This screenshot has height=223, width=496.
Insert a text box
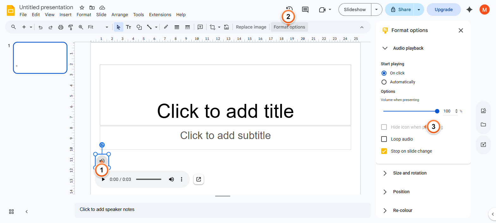[128, 27]
